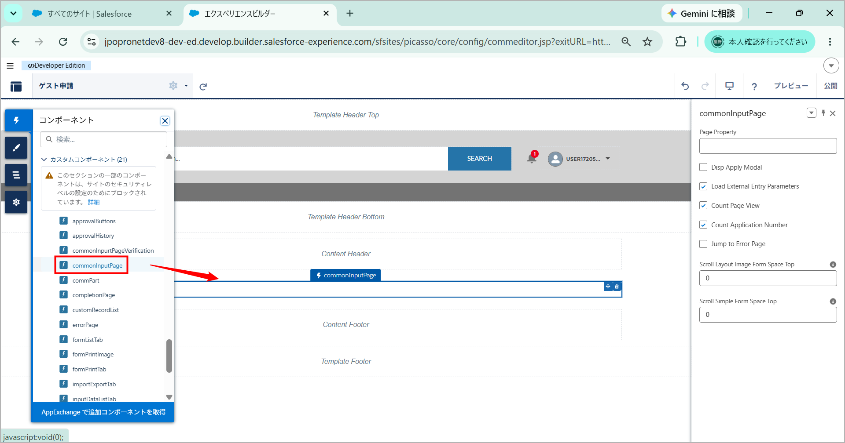Viewport: 845px width, 443px height.
Task: Delete the commonInputPage component with the trash icon
Action: (x=617, y=287)
